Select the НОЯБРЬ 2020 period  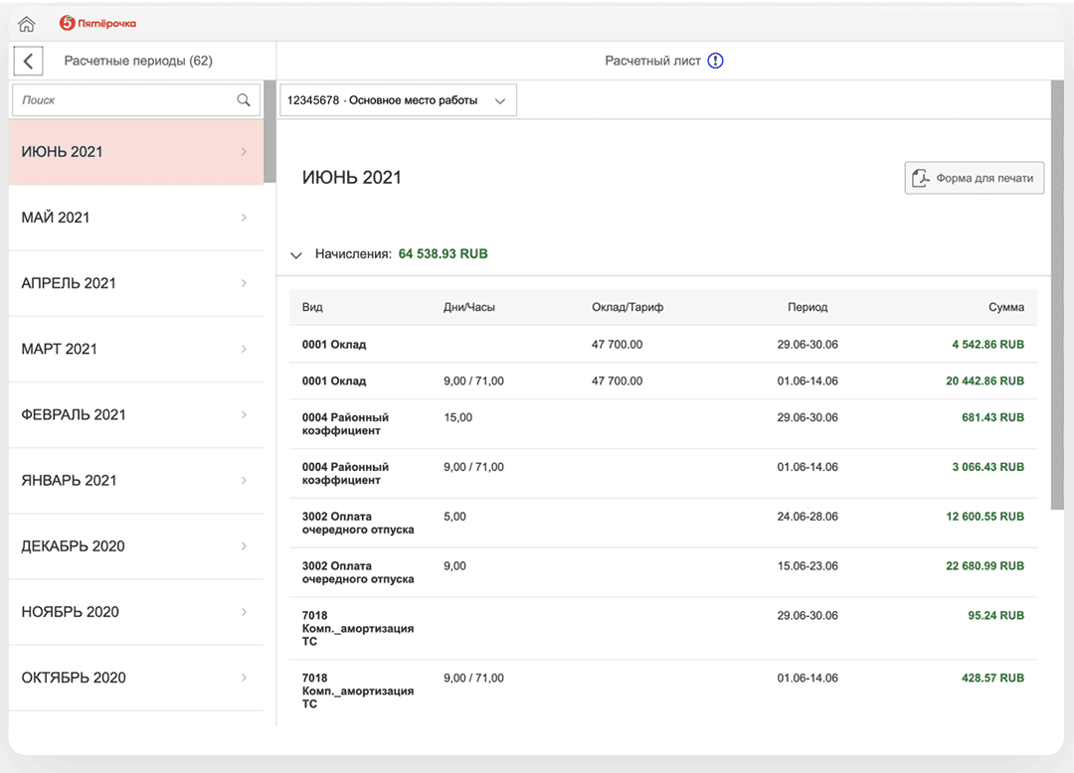[135, 612]
